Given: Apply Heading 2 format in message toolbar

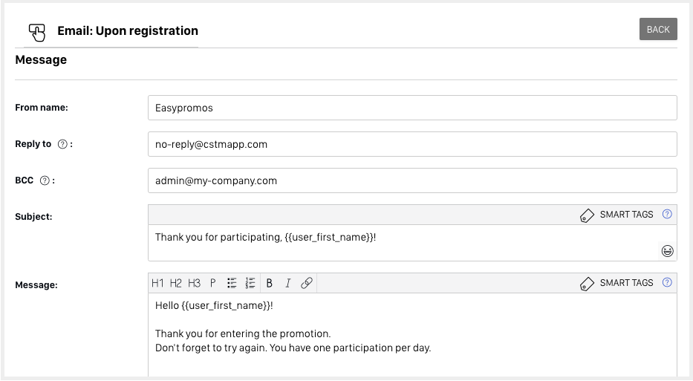Looking at the screenshot, I should tap(175, 283).
